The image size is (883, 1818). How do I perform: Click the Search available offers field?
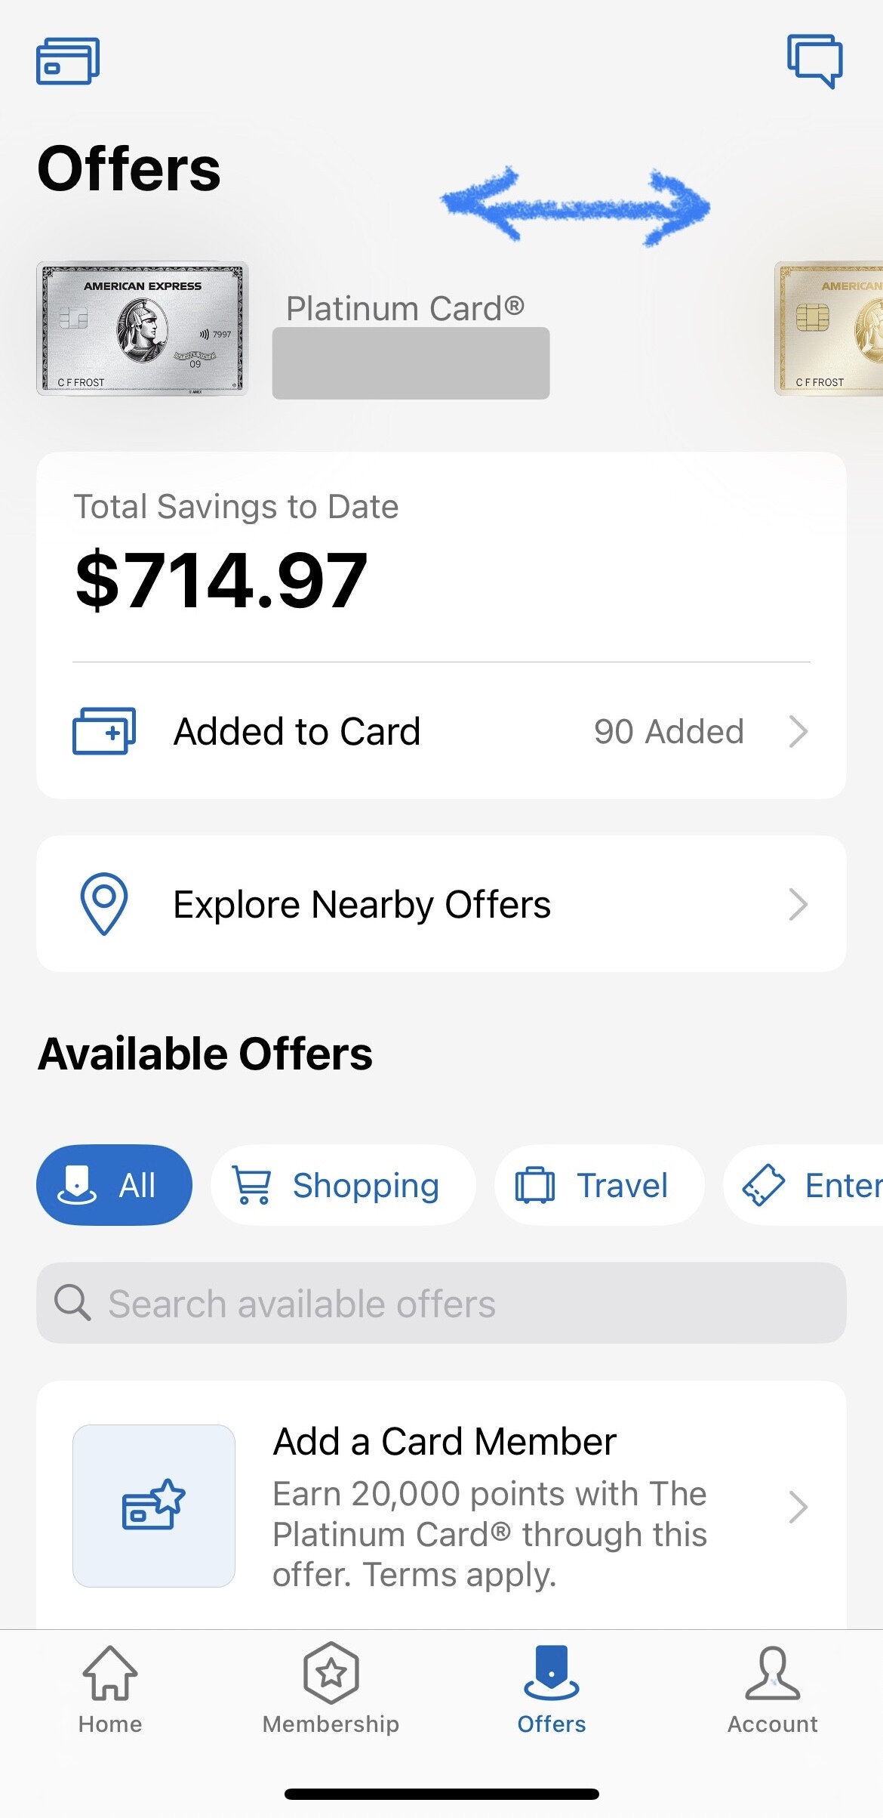[x=441, y=1303]
